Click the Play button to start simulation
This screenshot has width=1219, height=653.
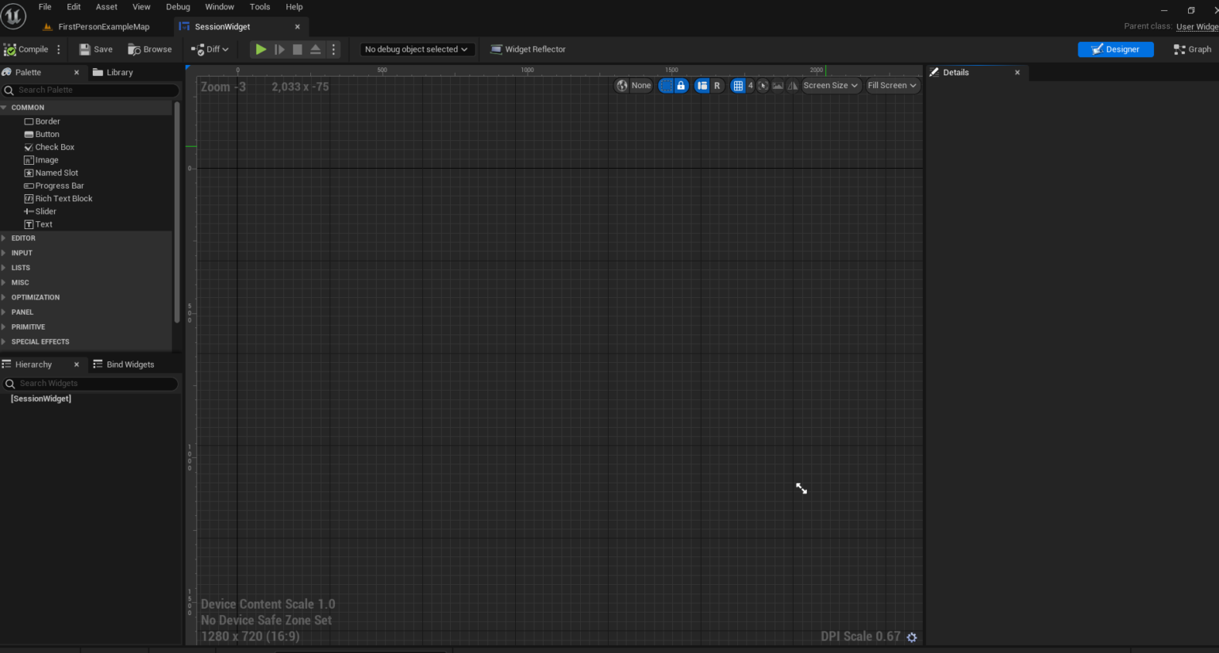(x=261, y=49)
